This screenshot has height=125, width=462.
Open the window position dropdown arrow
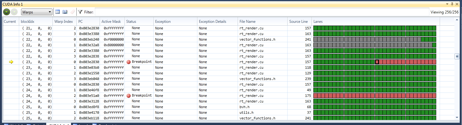[x=448, y=4]
